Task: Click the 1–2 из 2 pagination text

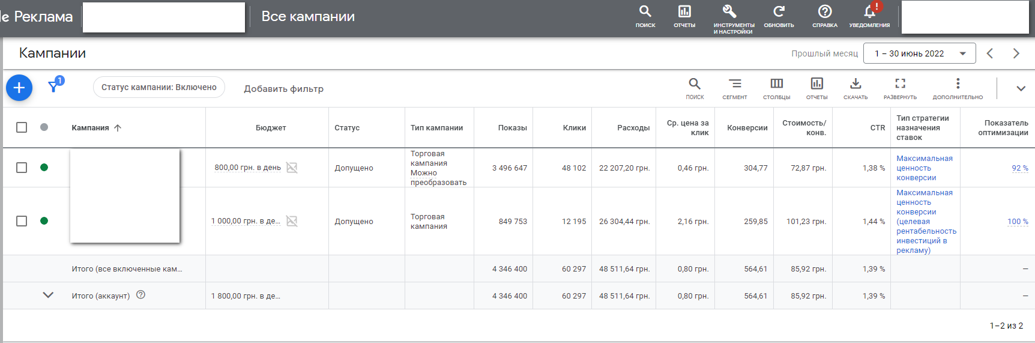Action: pos(1006,326)
